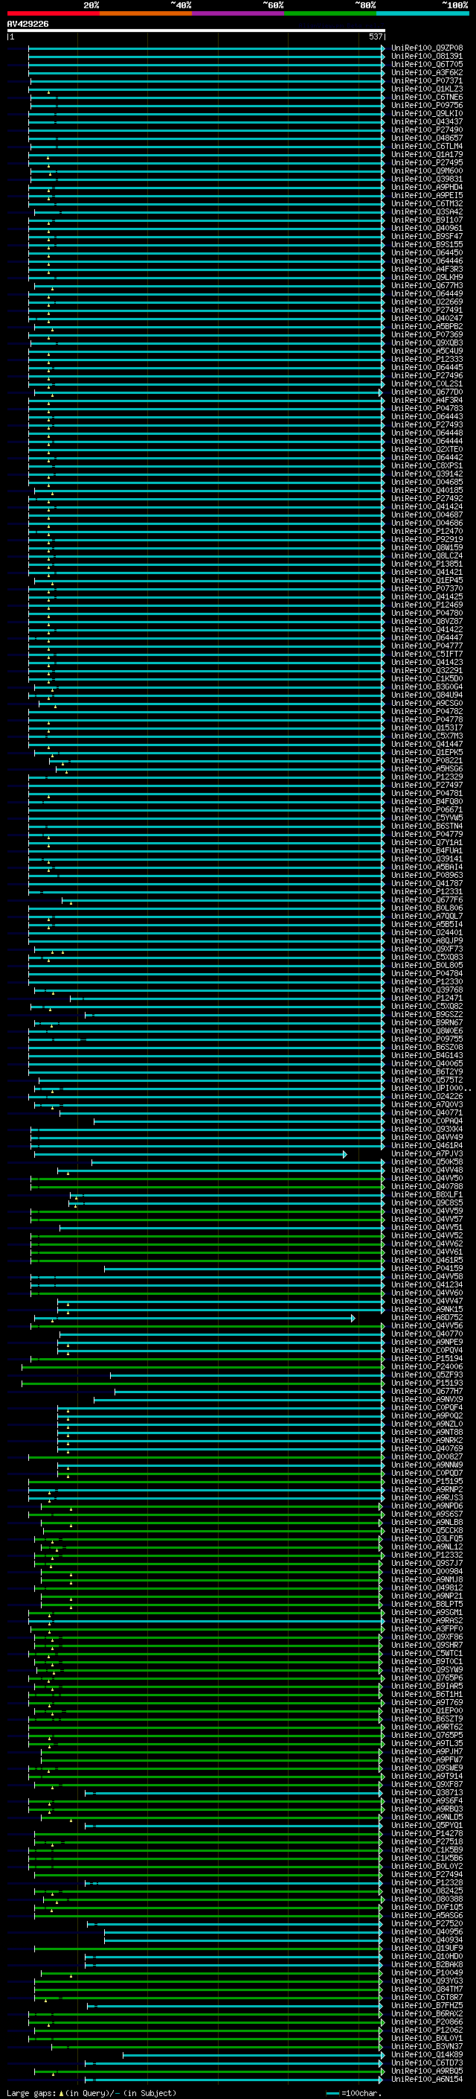
Task: Select hit UniRef100_C0PAQ4
Action: (427, 1121)
